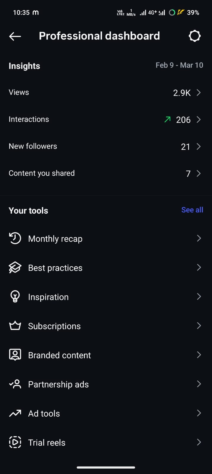The image size is (212, 474).
Task: Tap the Inspiration lightbulb icon
Action: tap(15, 297)
